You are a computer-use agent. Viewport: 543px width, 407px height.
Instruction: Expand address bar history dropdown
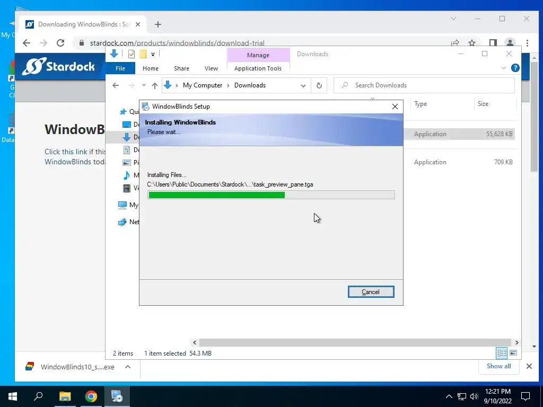pyautogui.click(x=303, y=85)
